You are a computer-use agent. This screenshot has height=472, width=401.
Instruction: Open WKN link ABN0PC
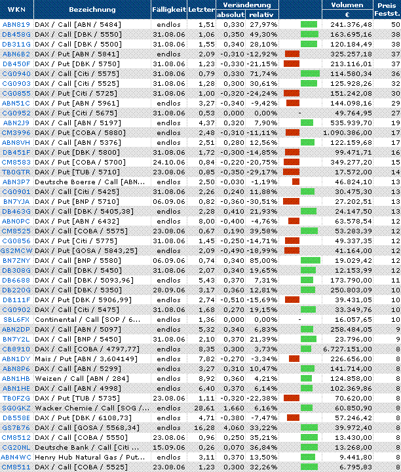point(16,222)
